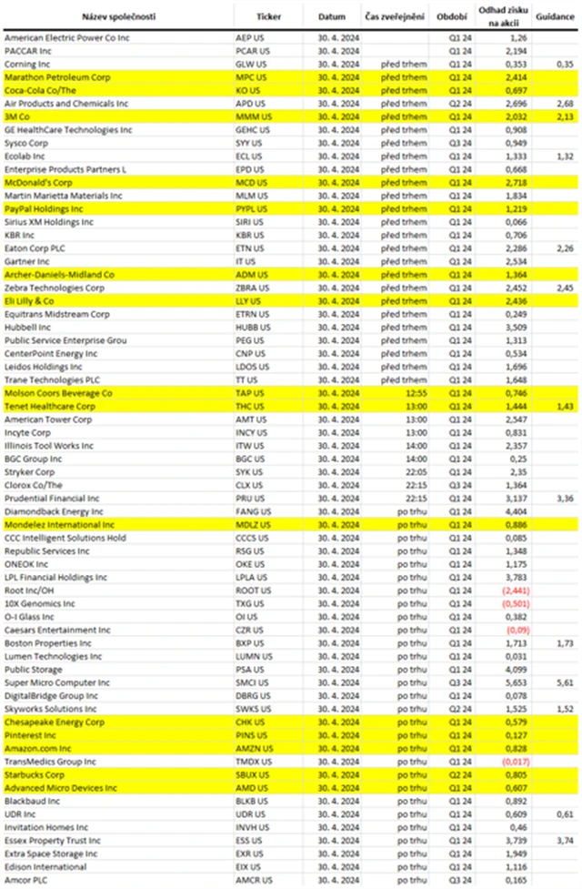Screen dimensions: 582x889
Task: Select Public Service Enterprise Grou cell
Action: [x=65, y=340]
